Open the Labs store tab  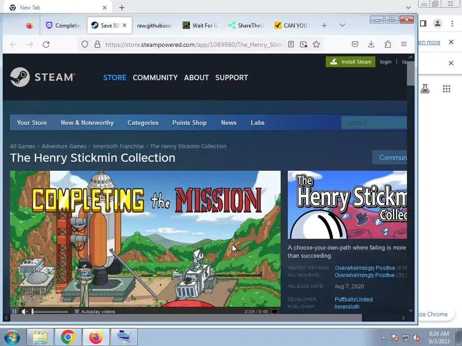(258, 123)
